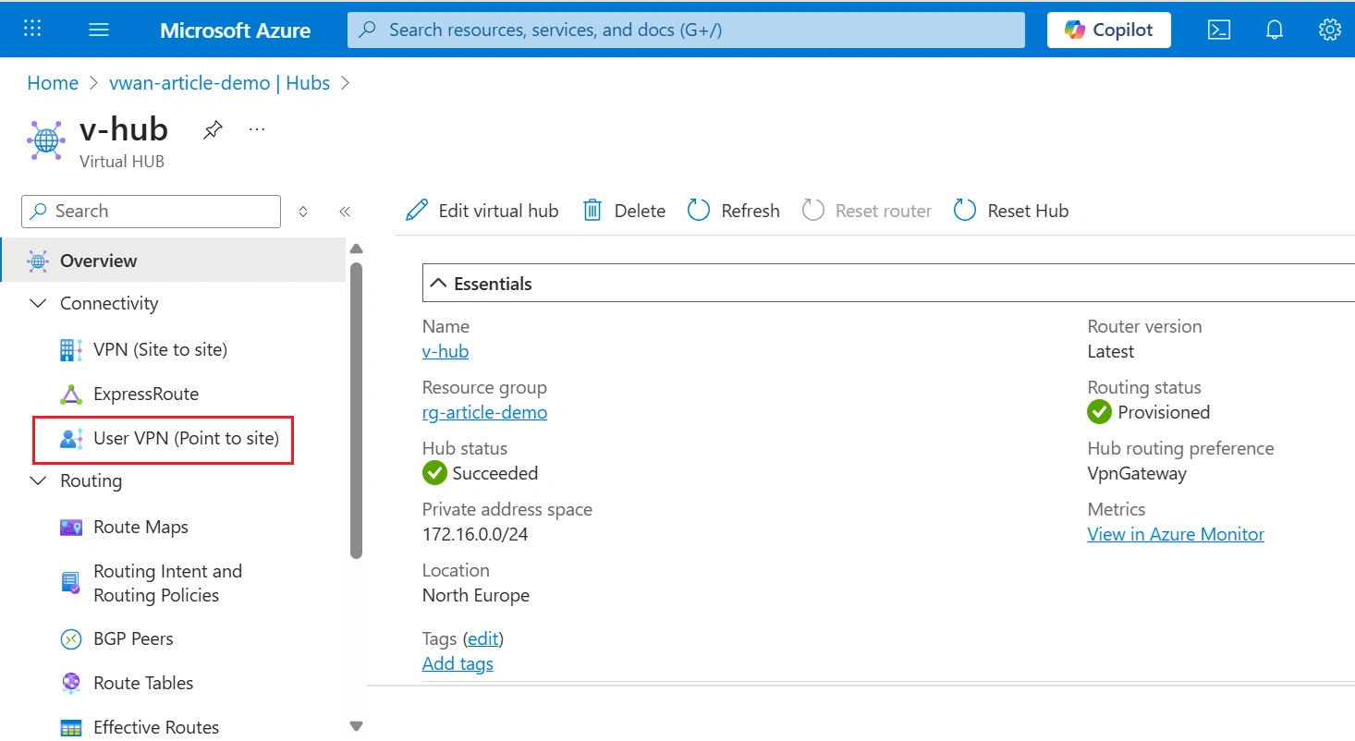1355x741 pixels.
Task: Click the Refresh circular arrow icon
Action: pos(699,211)
